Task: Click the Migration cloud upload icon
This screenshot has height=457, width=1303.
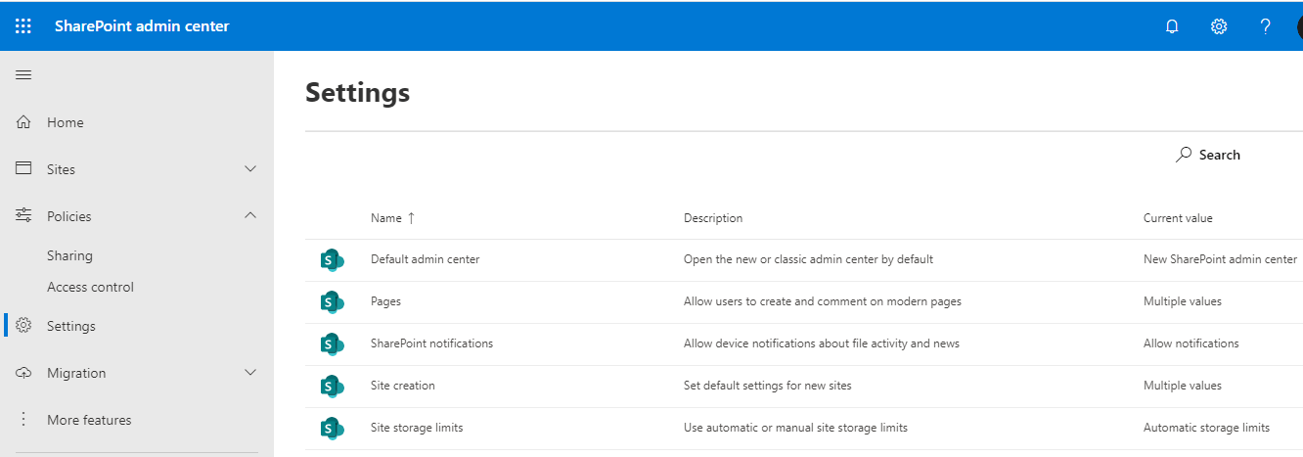Action: (x=24, y=373)
